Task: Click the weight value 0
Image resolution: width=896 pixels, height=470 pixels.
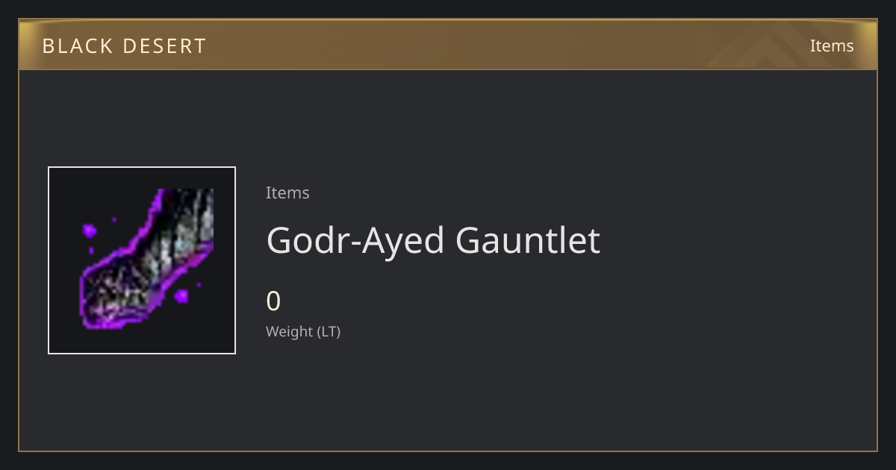Action: click(x=273, y=301)
